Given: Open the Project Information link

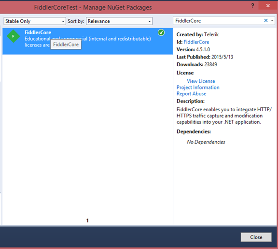Looking at the screenshot, I should click(198, 88).
